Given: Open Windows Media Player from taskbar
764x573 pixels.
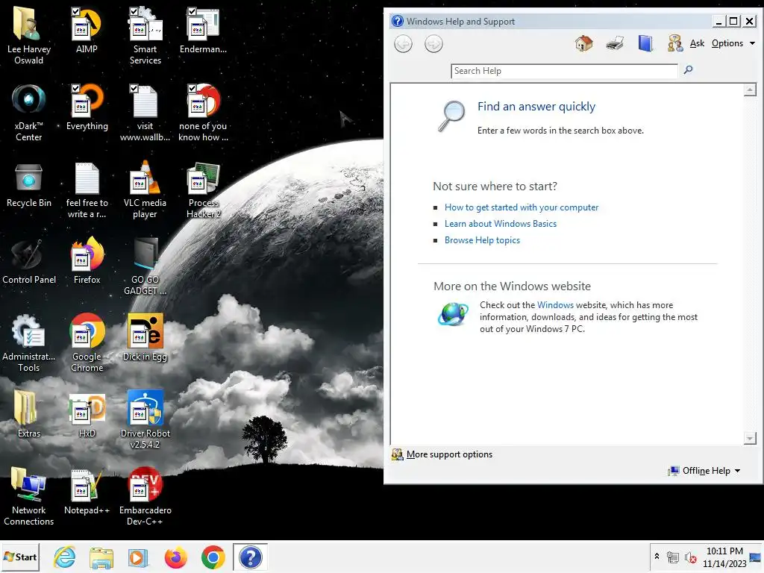Looking at the screenshot, I should pyautogui.click(x=138, y=557).
